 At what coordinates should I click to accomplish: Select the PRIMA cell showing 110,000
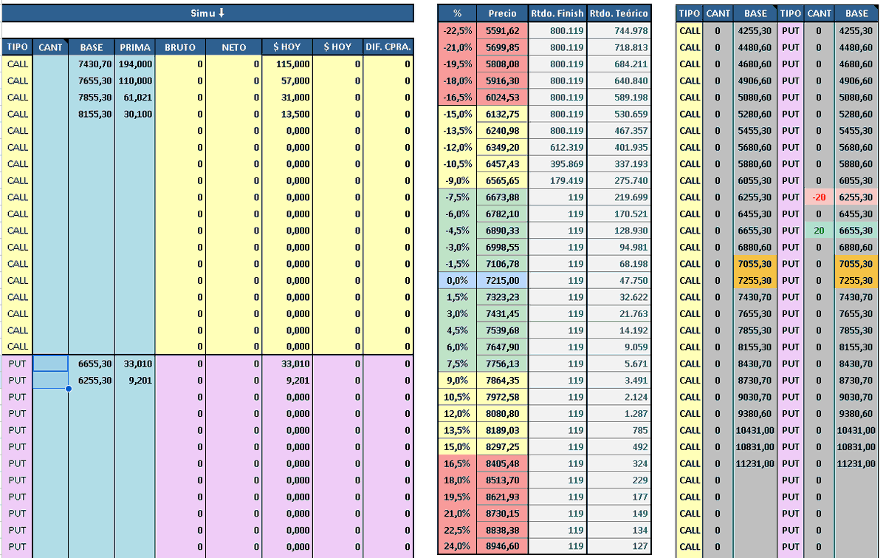134,81
